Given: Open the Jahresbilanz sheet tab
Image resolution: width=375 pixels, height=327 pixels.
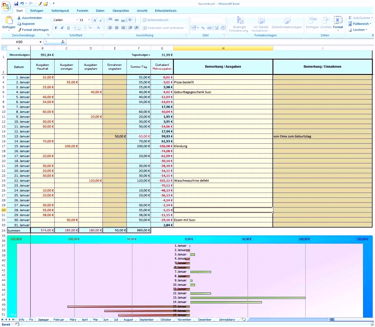Looking at the screenshot, I should pos(227,320).
